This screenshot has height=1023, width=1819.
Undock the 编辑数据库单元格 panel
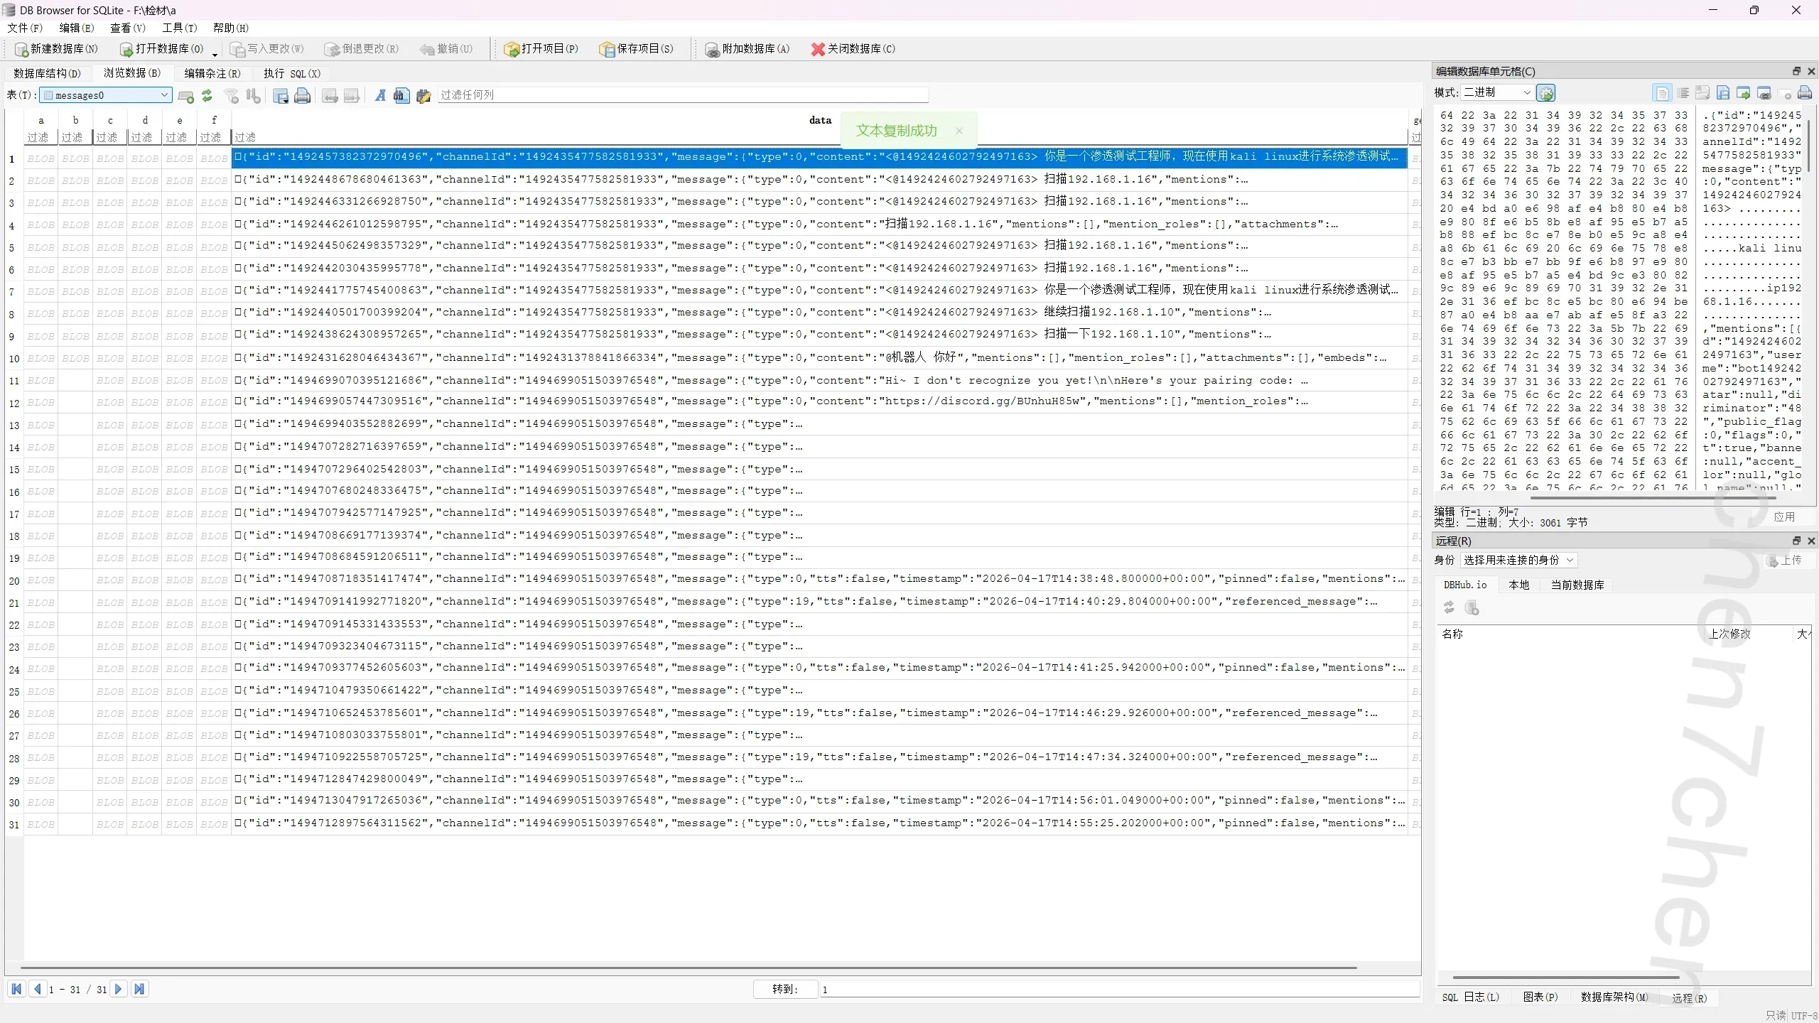1796,71
